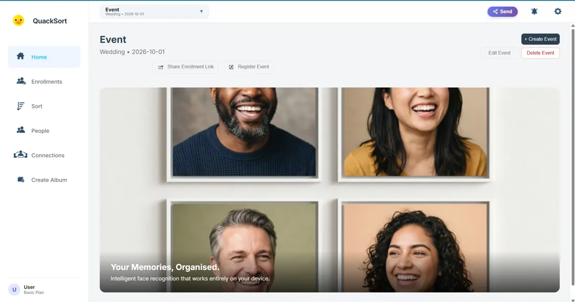Screen dimensions: 575x302
Task: Click the People group icon
Action: (21, 130)
